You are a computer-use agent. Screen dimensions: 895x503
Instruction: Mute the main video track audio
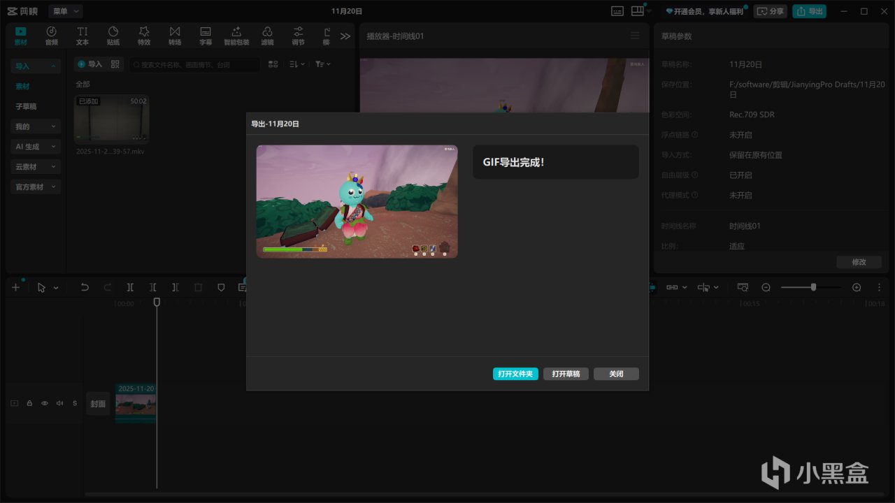[59, 403]
